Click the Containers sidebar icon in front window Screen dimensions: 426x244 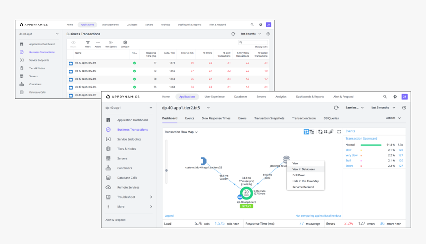pyautogui.click(x=108, y=168)
